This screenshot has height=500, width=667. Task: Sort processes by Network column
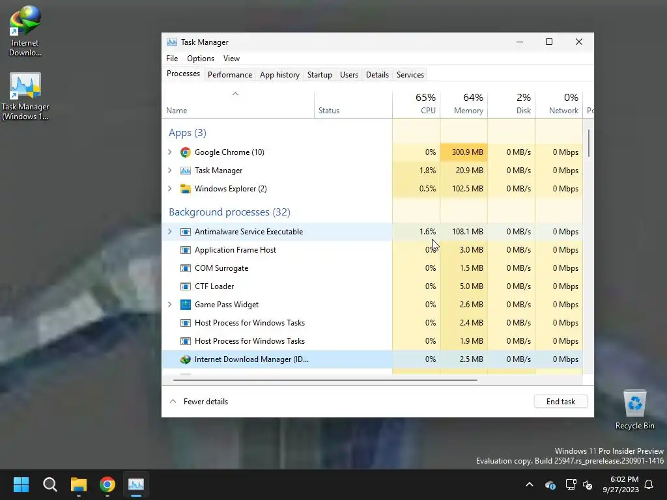click(x=559, y=104)
